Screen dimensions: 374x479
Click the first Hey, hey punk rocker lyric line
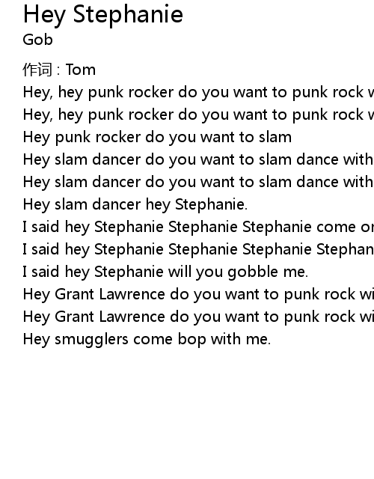click(x=198, y=92)
